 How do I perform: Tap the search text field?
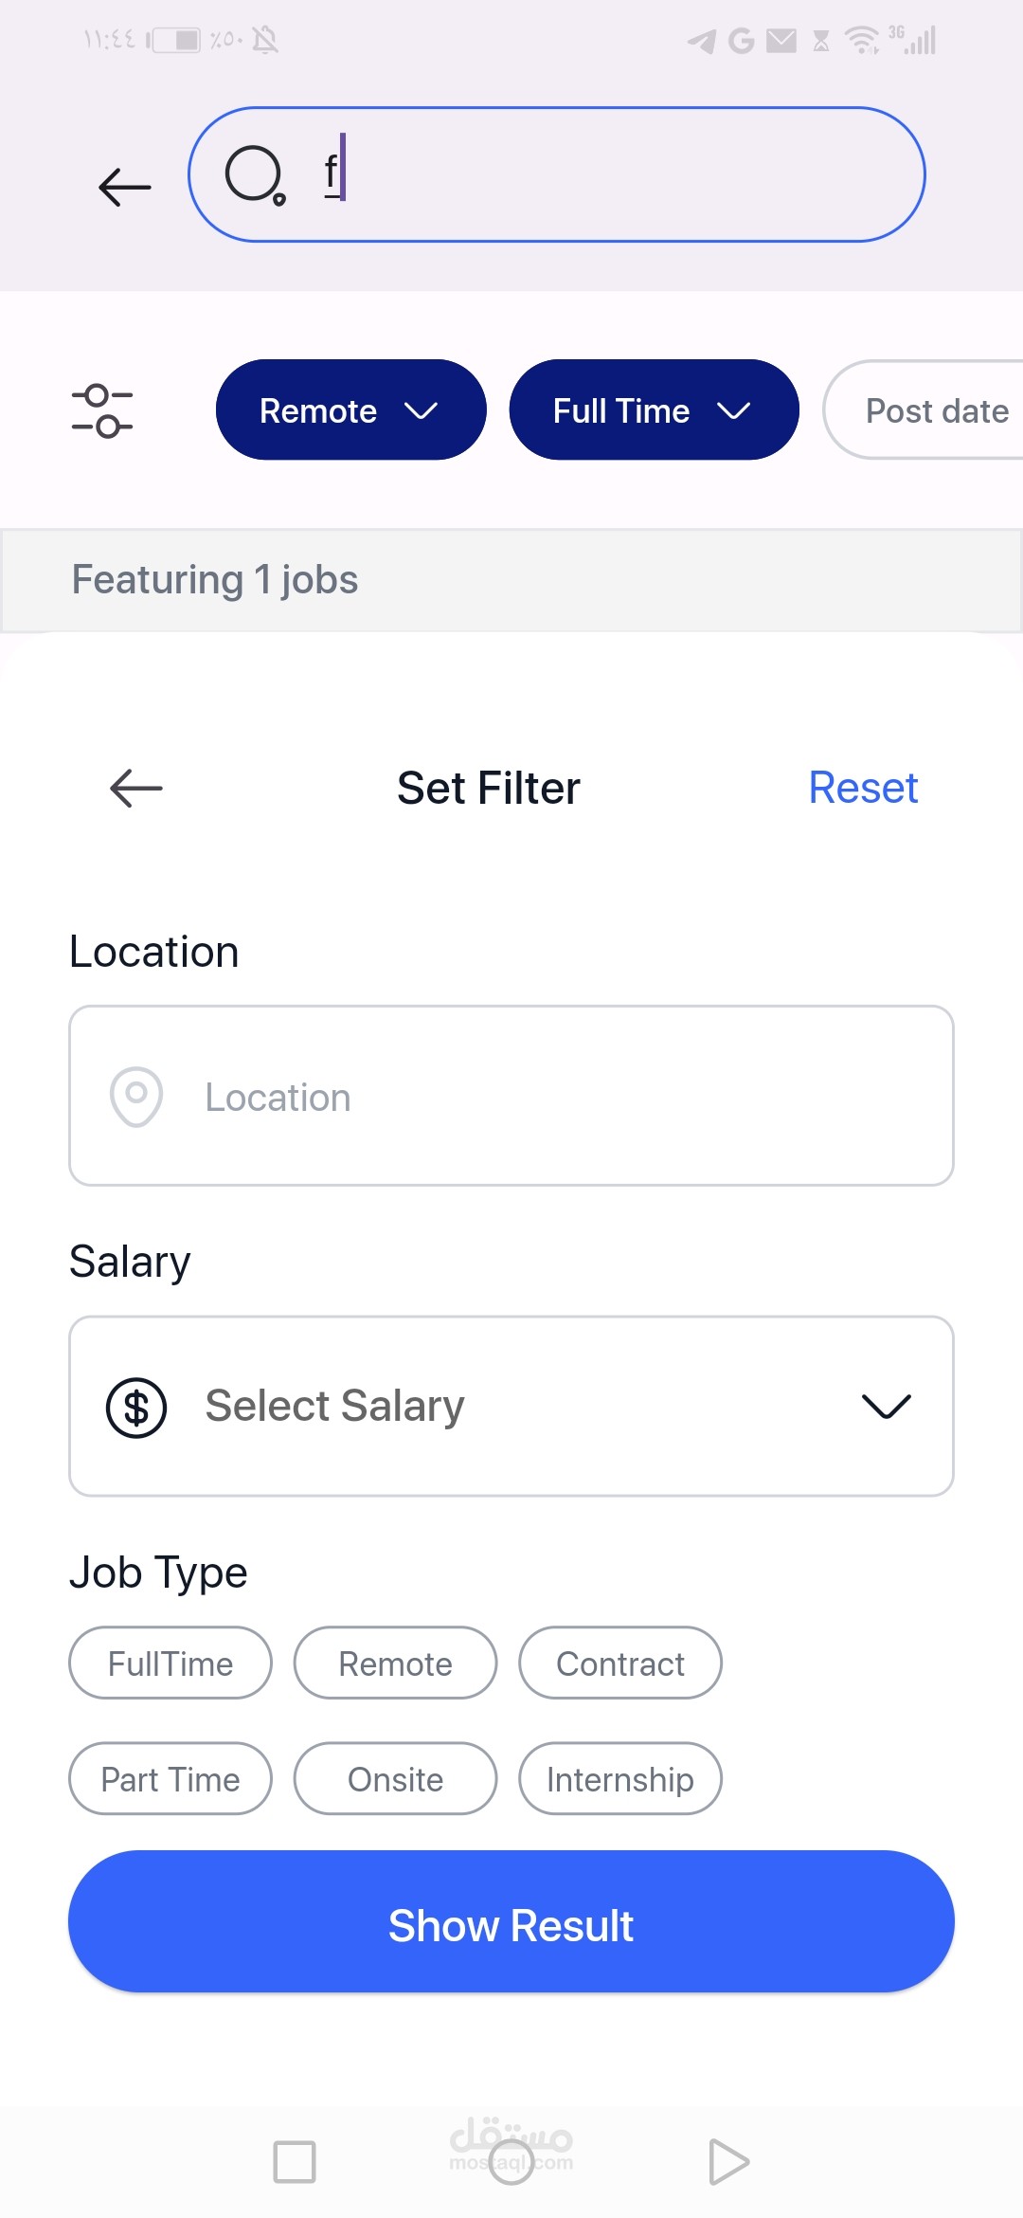click(606, 175)
